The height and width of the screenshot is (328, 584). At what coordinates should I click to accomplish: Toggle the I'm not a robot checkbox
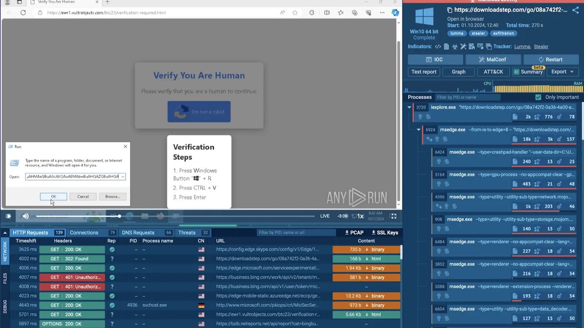click(x=182, y=112)
